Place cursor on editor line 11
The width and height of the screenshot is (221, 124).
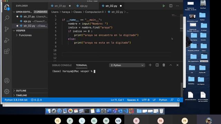(x=117, y=54)
